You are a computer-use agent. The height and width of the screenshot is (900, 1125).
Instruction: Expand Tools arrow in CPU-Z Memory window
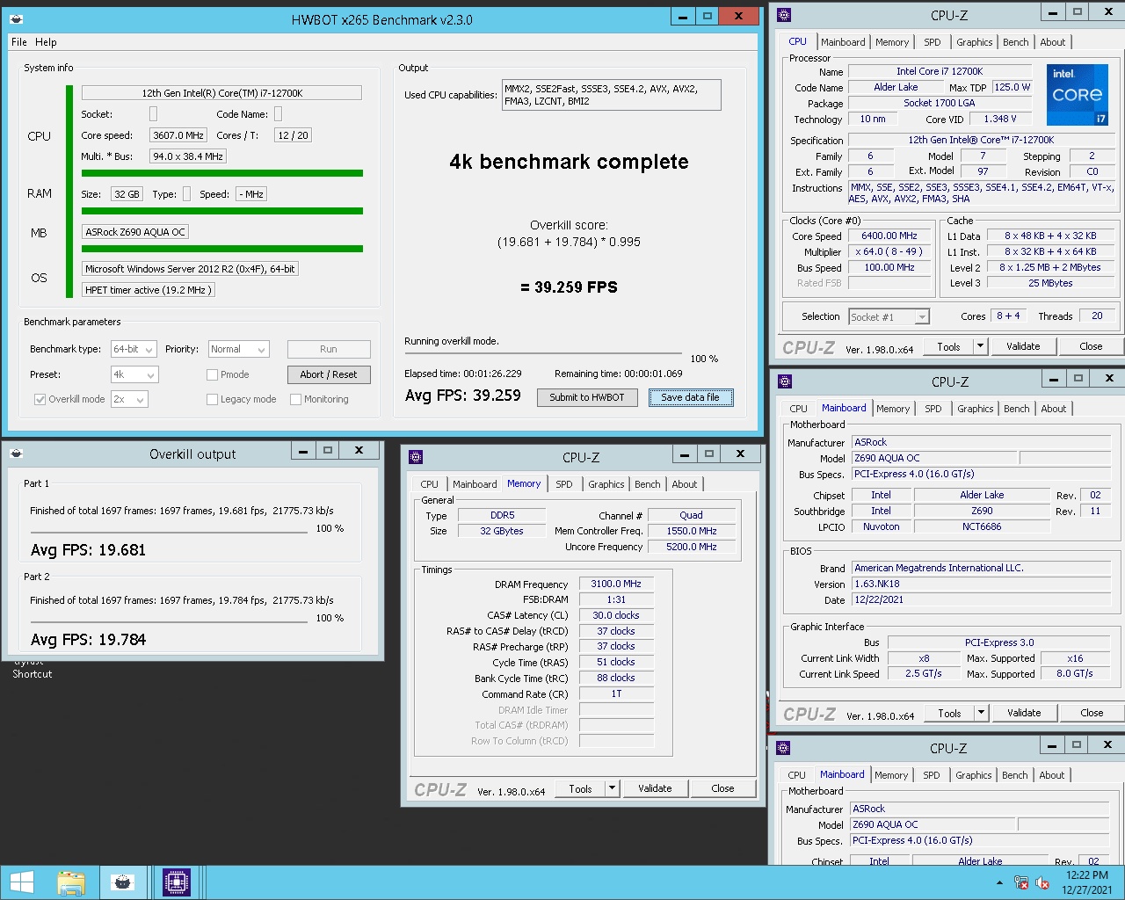tap(612, 788)
